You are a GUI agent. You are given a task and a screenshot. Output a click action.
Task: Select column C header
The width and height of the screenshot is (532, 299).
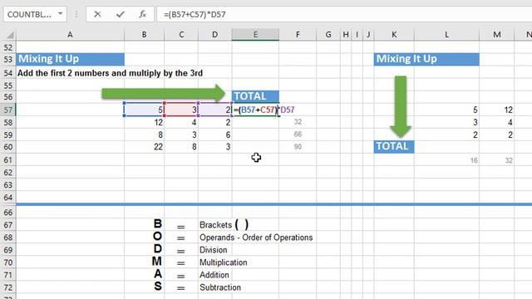[181, 35]
